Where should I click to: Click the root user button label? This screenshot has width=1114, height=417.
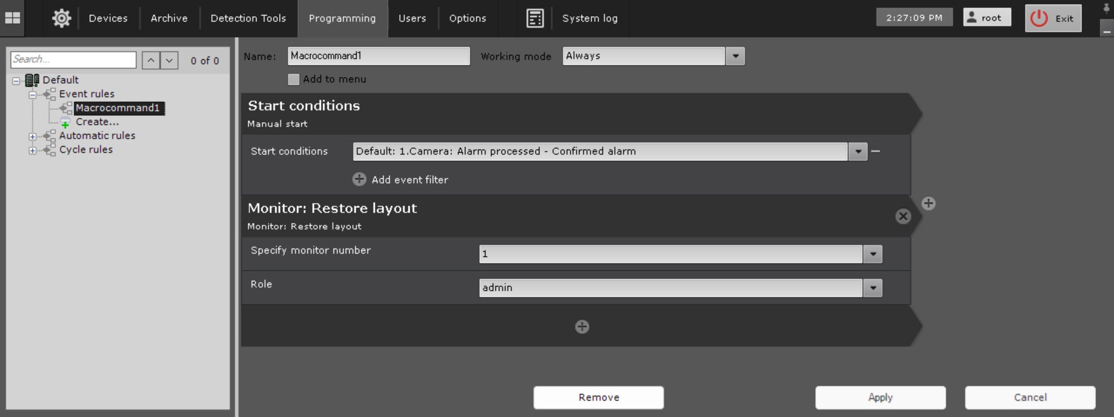click(x=991, y=18)
